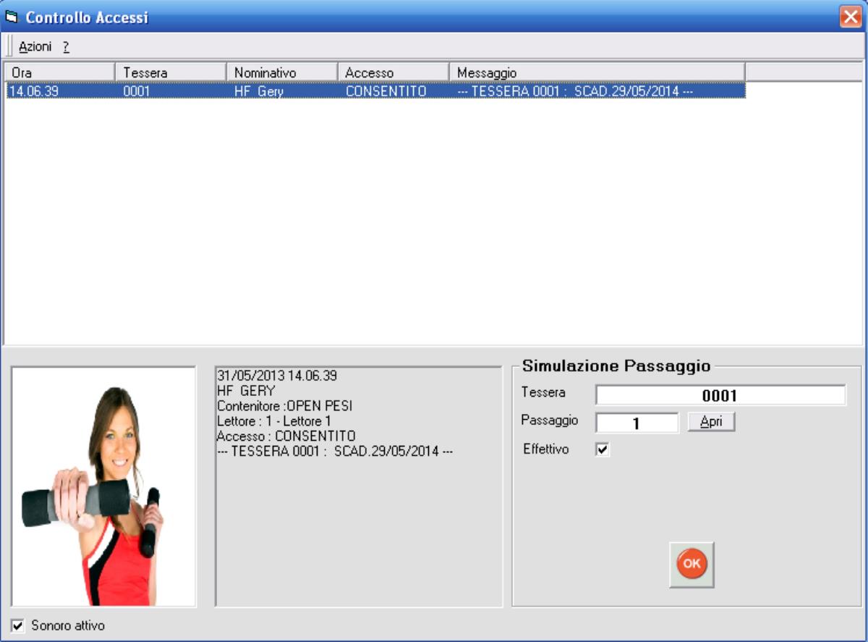Click the Nominativo column header
Viewport: 868px width, 642px height.
(x=282, y=72)
